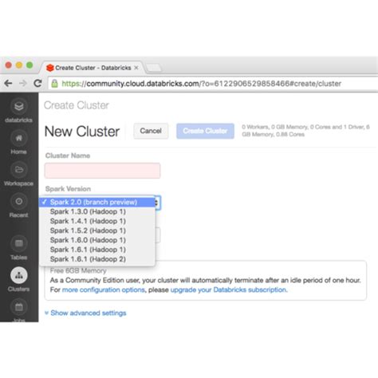Screen dimensions: 378x378
Task: Open the Jobs calendar icon
Action: [18, 307]
